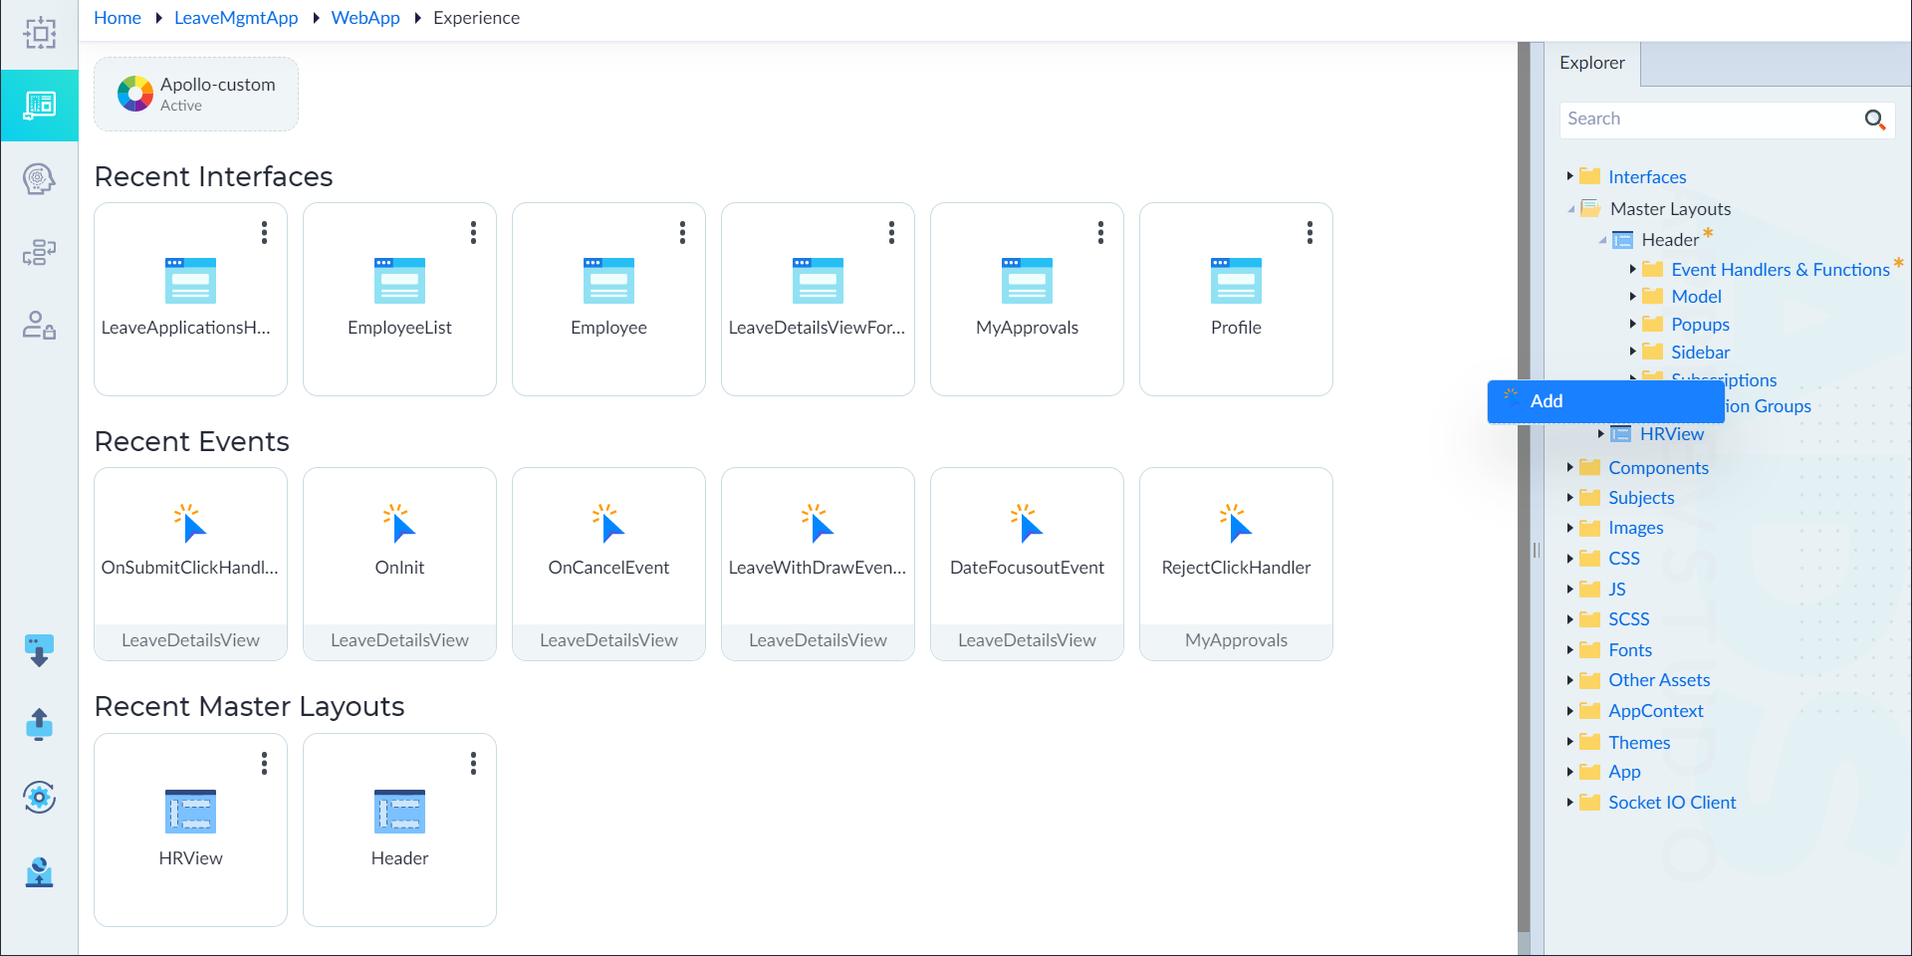Go to LeaveMgmtApp breadcrumb link
1912x956 pixels.
coord(236,18)
